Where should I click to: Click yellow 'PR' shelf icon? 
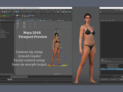pos(4,16)
